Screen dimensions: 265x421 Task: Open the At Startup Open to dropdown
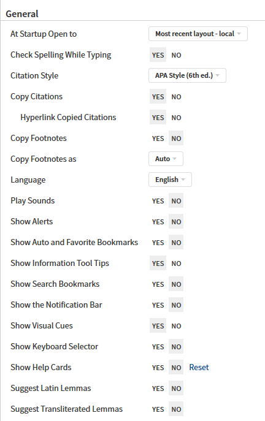pos(198,34)
